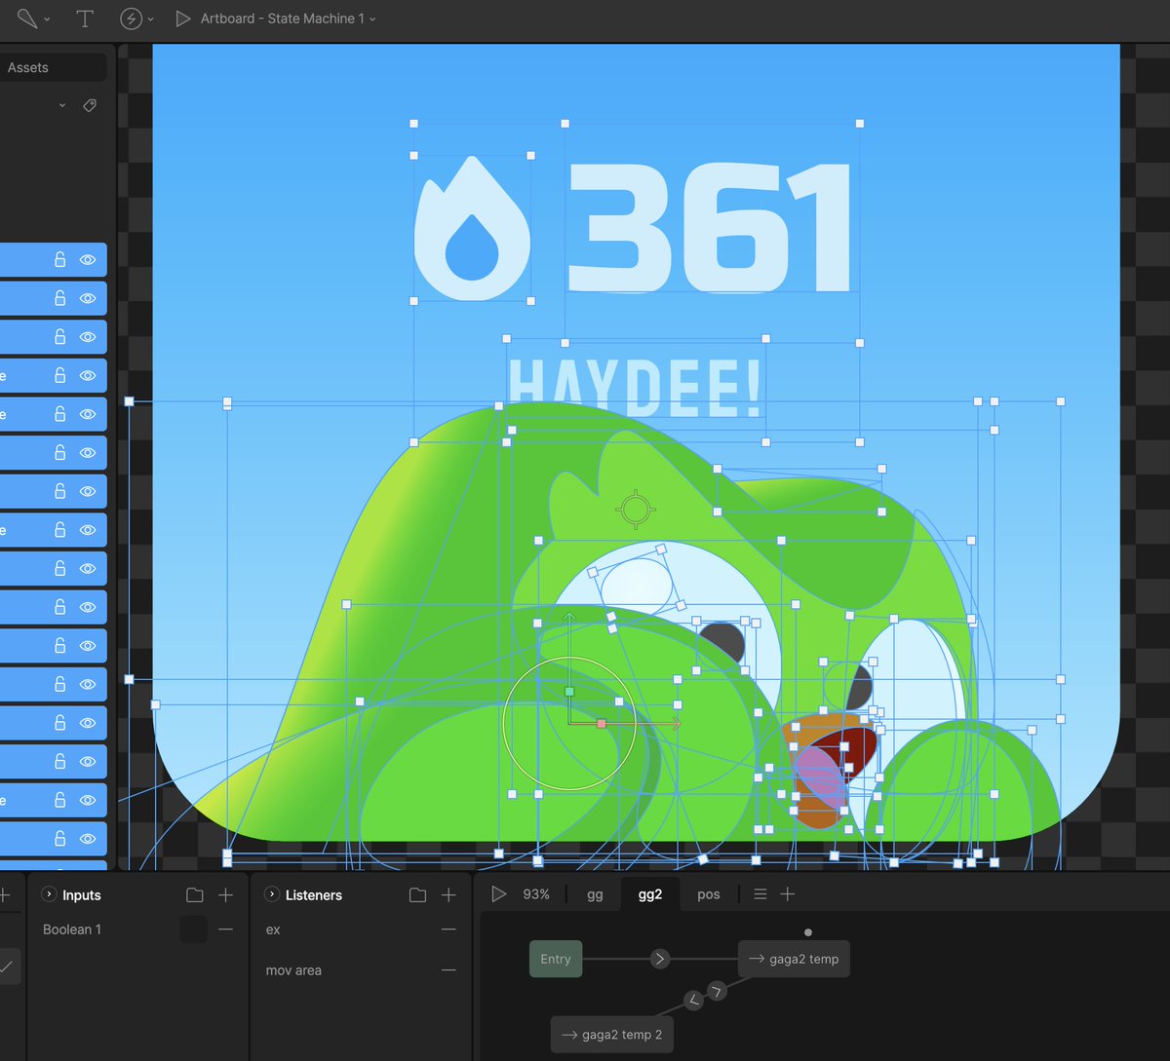The image size is (1170, 1061).
Task: Select the gaga2 temp 2 state node
Action: [611, 1035]
